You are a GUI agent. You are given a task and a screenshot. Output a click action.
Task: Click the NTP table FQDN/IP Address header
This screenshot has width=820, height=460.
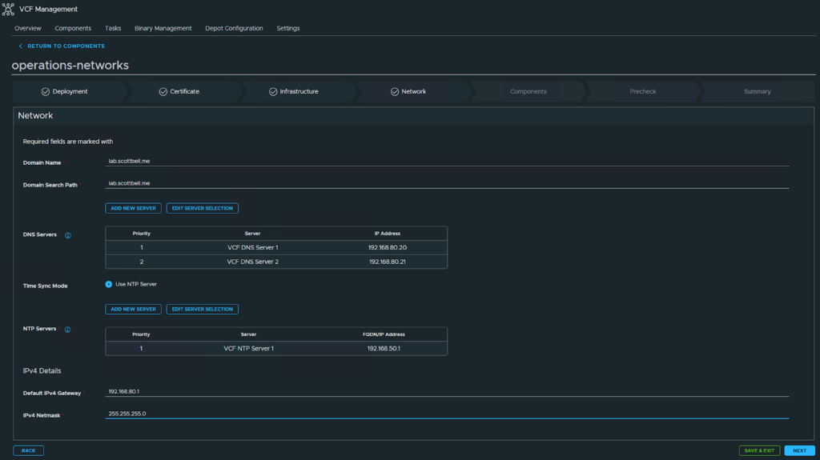pos(384,334)
